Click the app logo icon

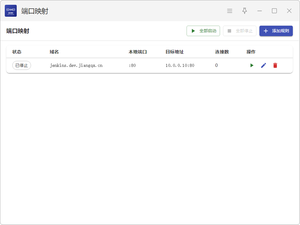click(x=11, y=11)
